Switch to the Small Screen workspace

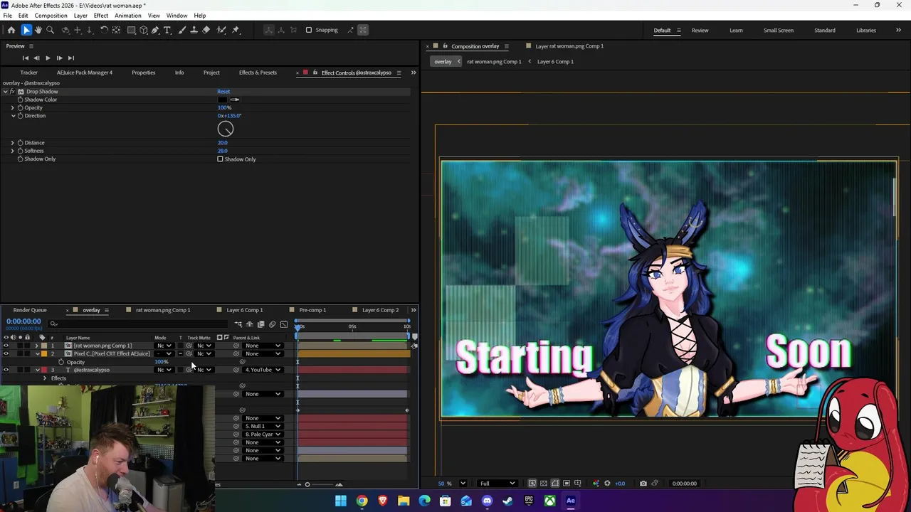click(x=779, y=30)
